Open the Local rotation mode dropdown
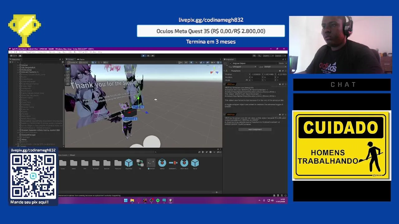Viewport: 399px width, 224px height. 83,63
